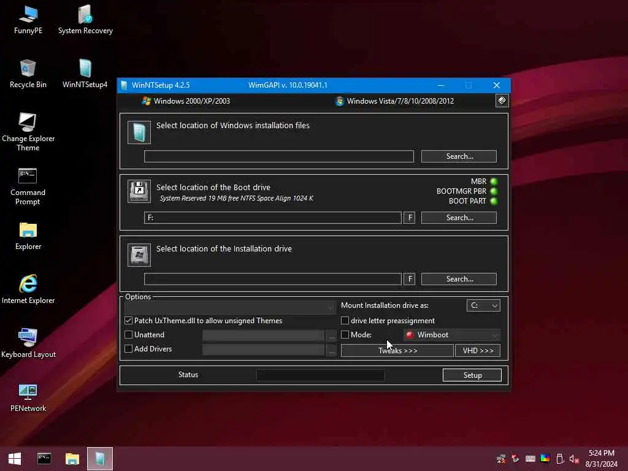Switch to the Windows 2000/XP/2003 tab
The width and height of the screenshot is (628, 471).
[x=186, y=101]
